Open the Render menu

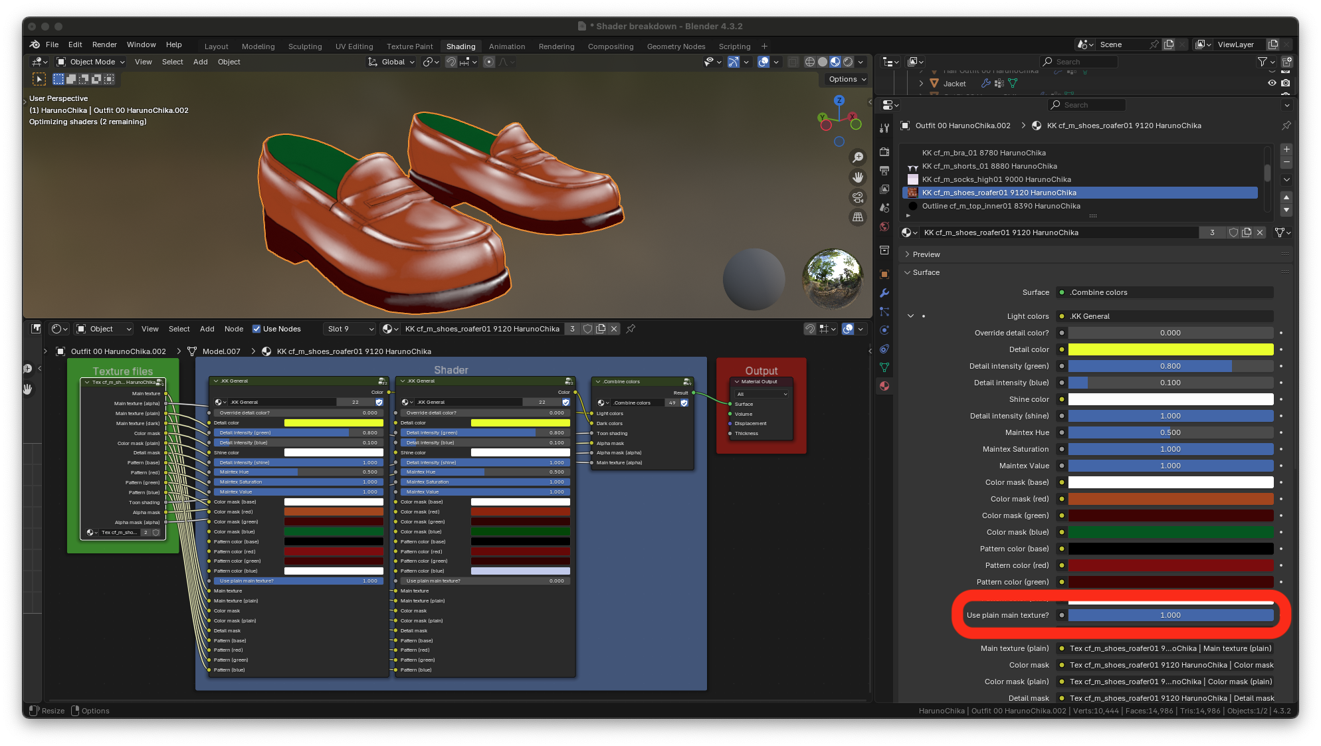click(104, 45)
